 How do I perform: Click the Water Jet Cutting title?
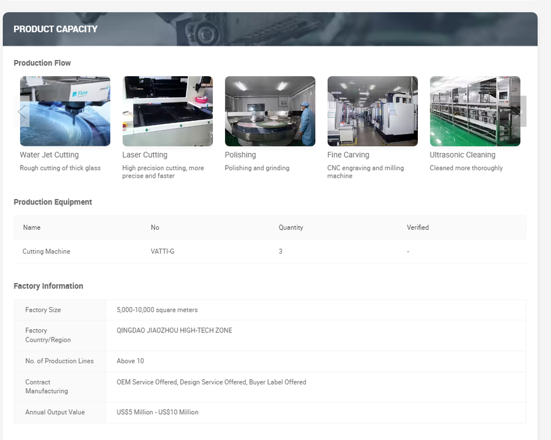point(49,155)
